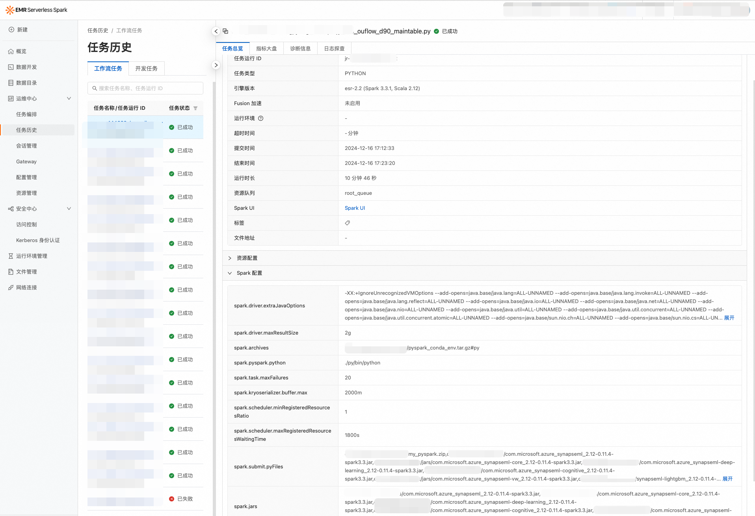Select the 工作流任务 tab
Viewport: 755px width, 516px height.
click(x=108, y=68)
